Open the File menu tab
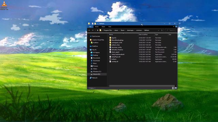218x122 pixels. tap(90, 27)
